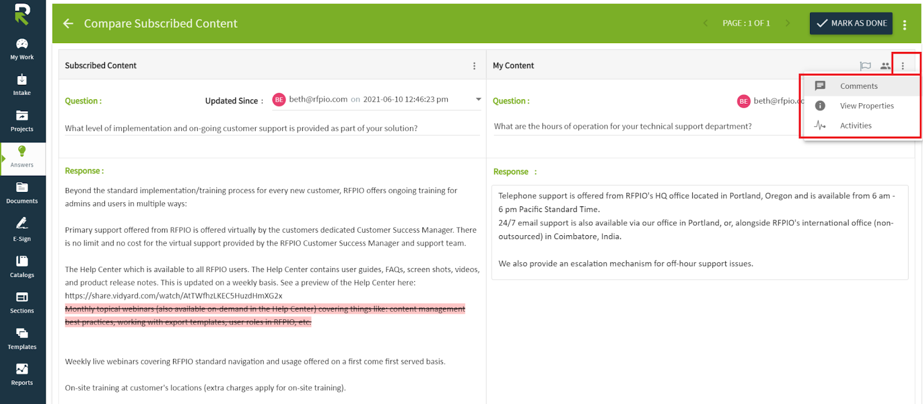Screen dimensions: 923x404
Task: Click 'Weekly live webinars' paragraph
Action: [255, 361]
